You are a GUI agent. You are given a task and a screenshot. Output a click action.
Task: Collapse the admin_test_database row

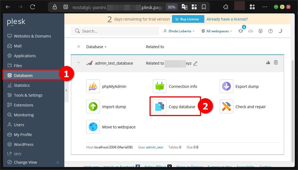coord(79,63)
